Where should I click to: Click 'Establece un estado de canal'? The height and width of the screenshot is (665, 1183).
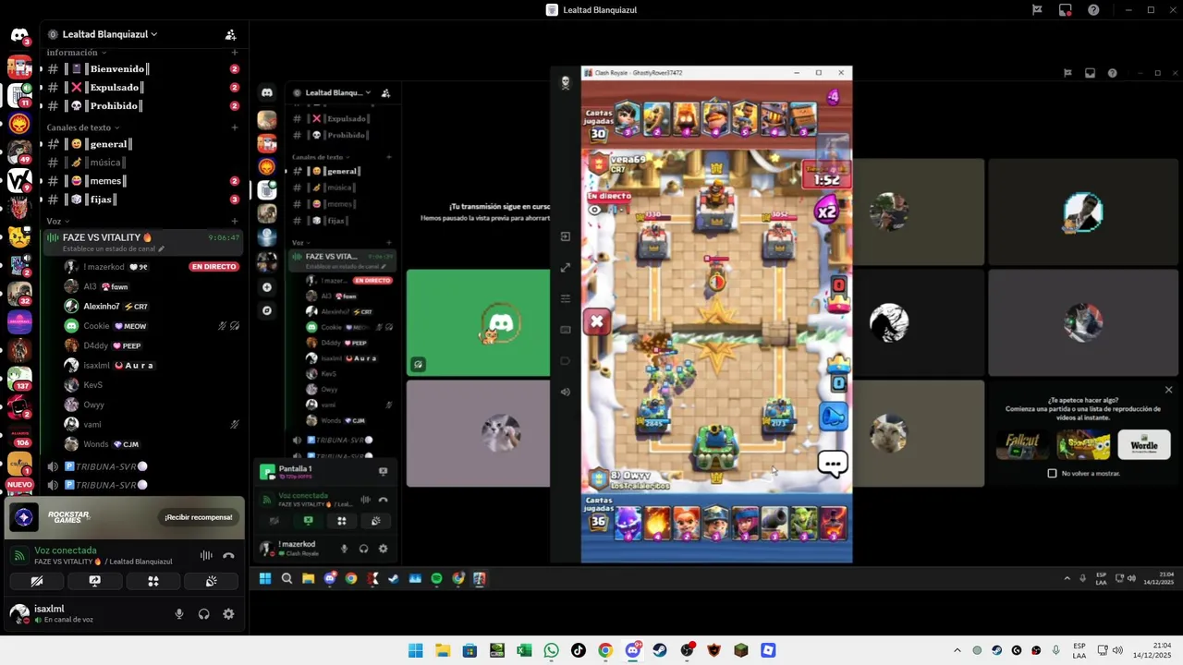pyautogui.click(x=113, y=249)
